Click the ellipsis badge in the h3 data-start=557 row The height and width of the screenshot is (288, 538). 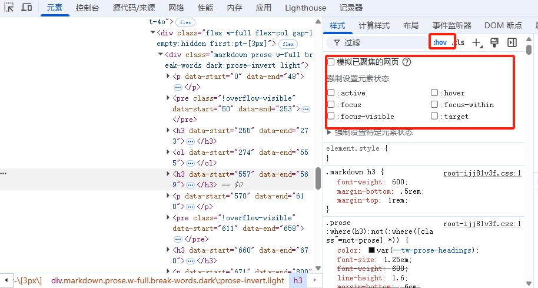point(191,185)
